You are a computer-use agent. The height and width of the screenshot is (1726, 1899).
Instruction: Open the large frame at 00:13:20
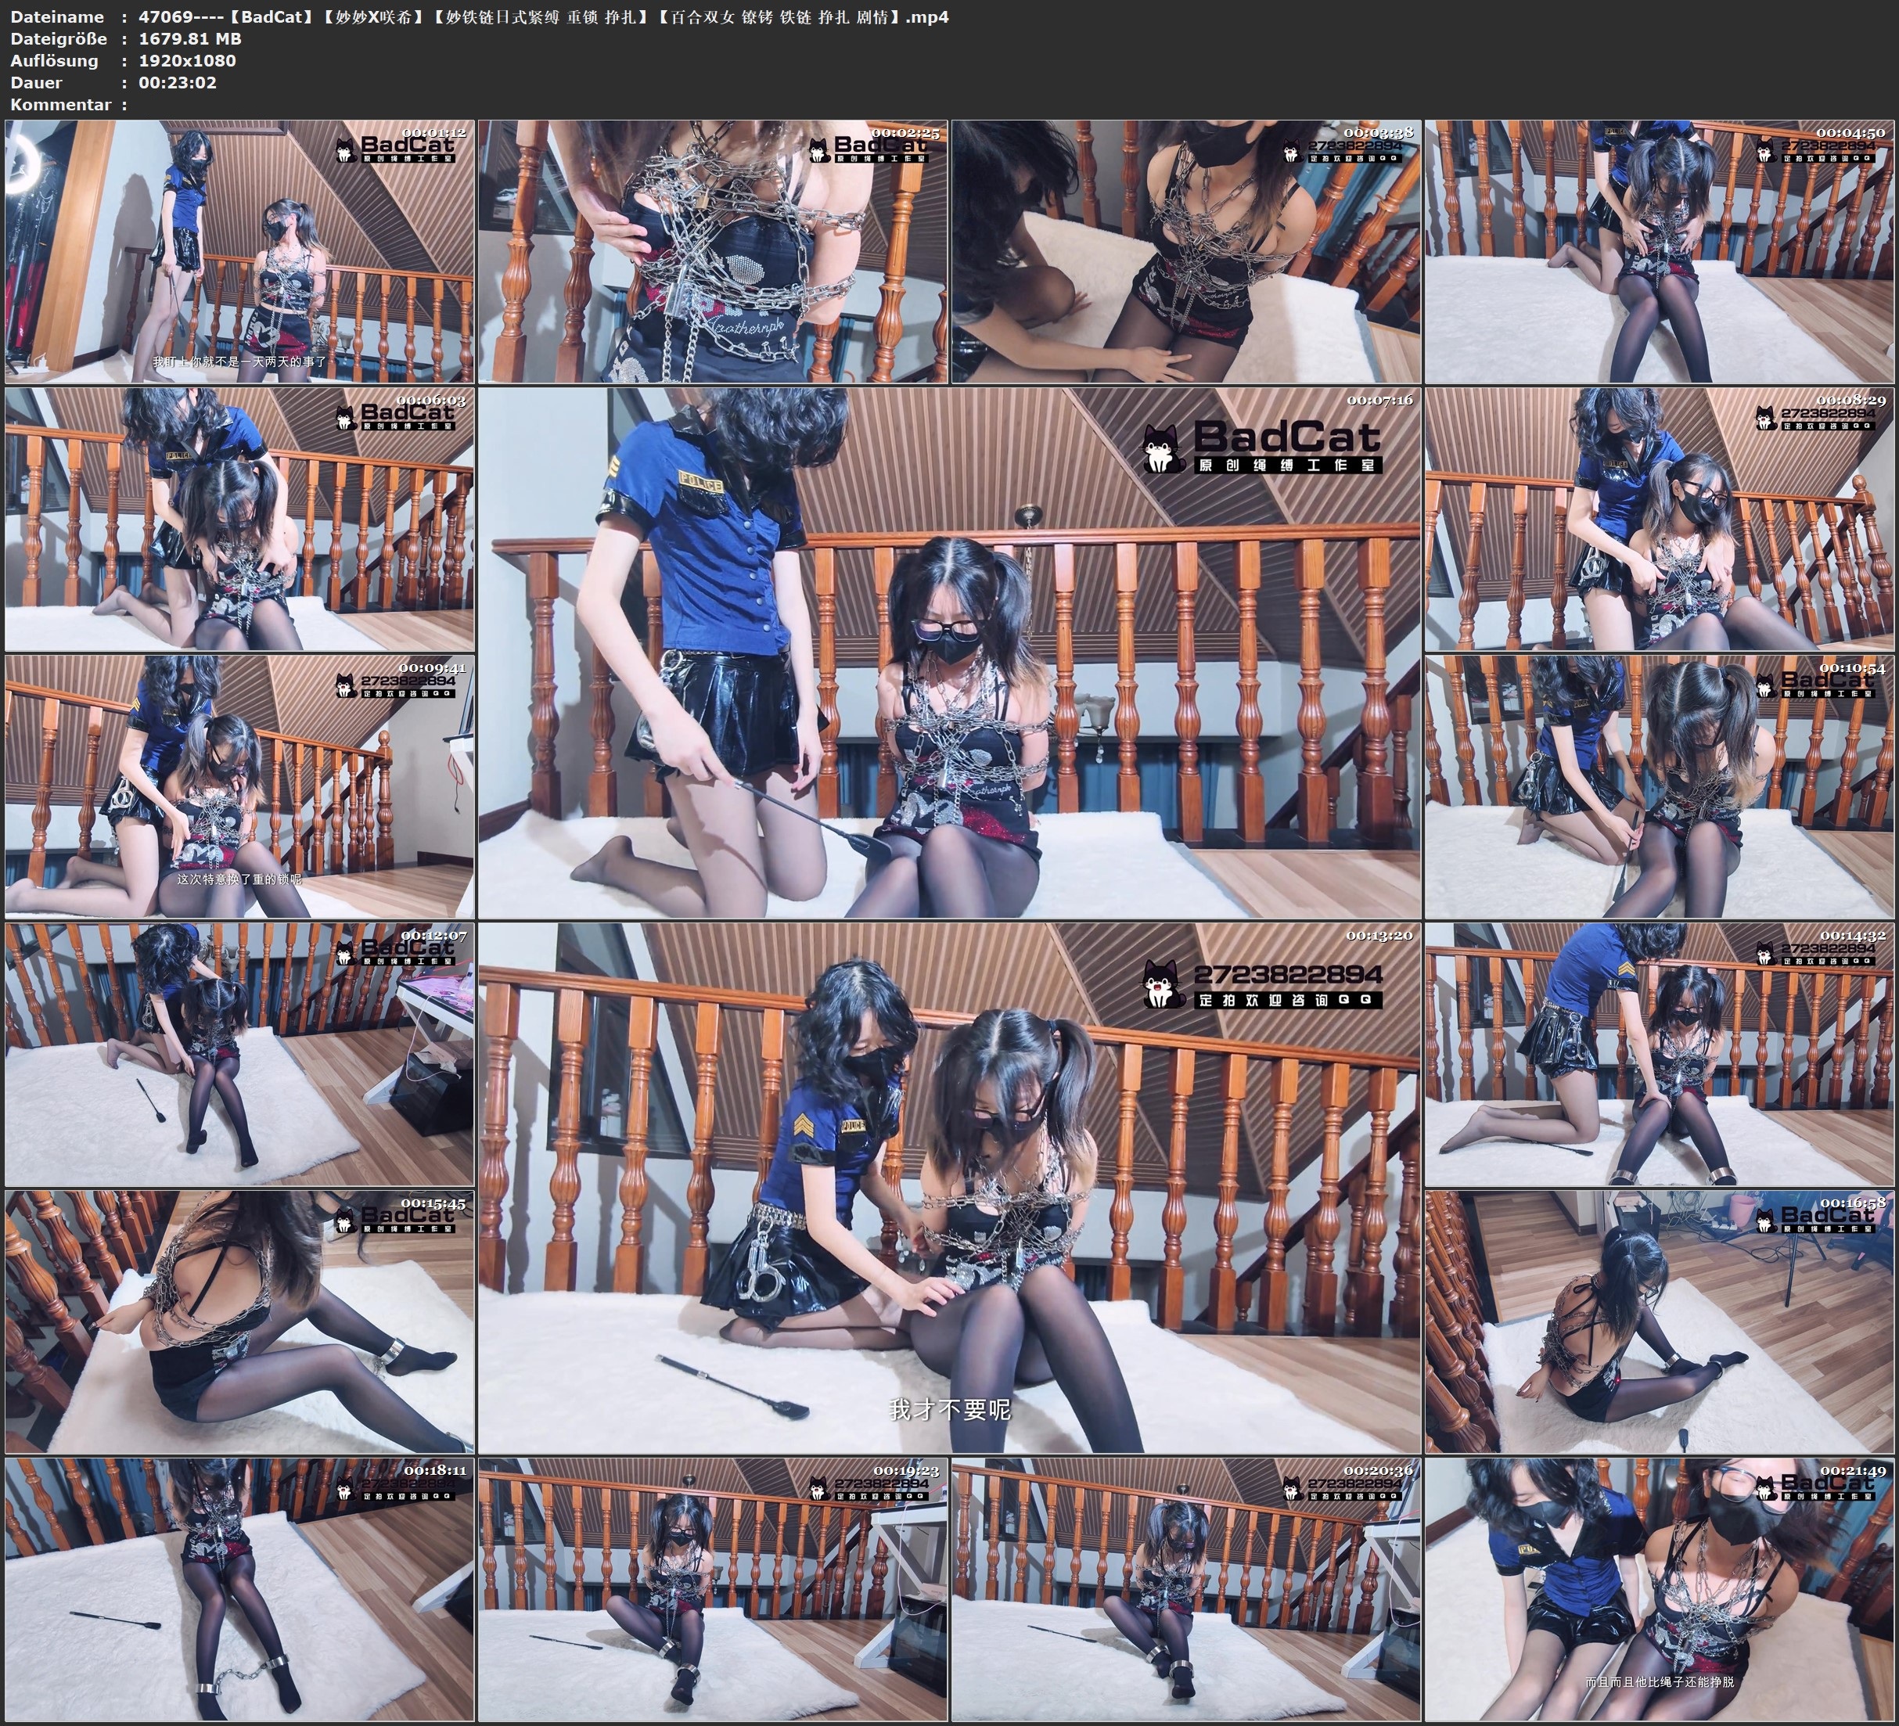click(948, 1188)
